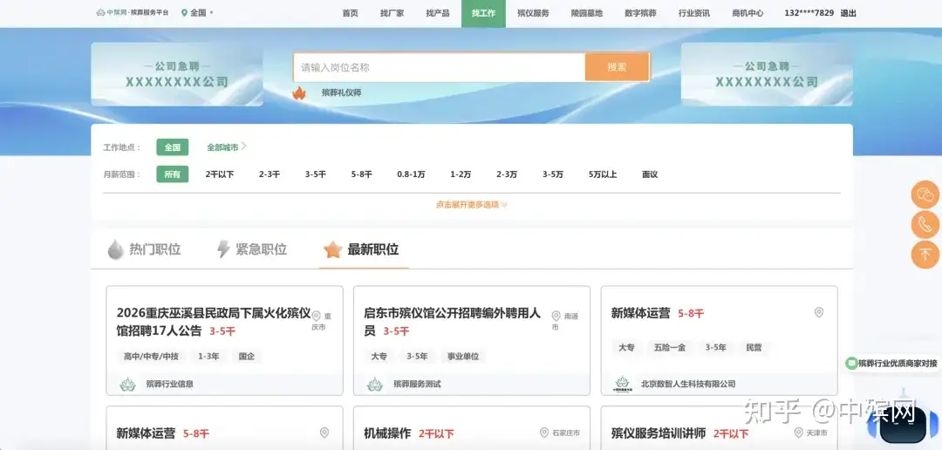Click the 殡葬礼仪师 hot search keyword
This screenshot has width=942, height=450.
pos(341,93)
